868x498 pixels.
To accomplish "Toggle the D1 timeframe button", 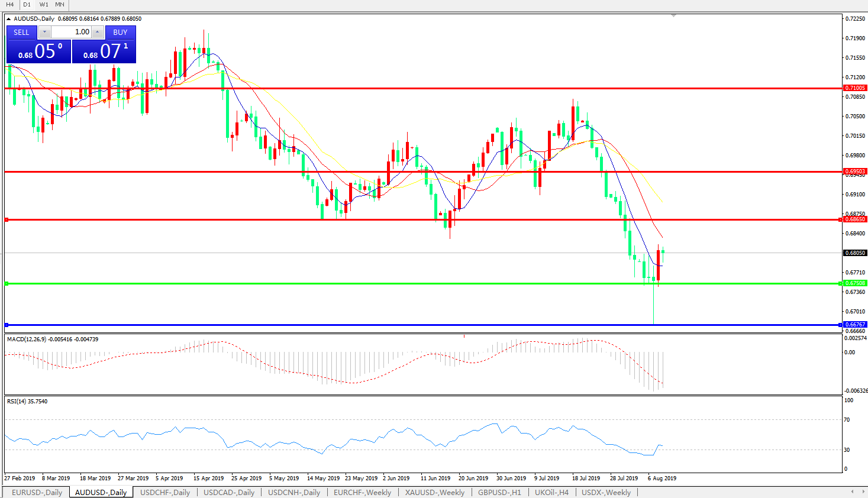I will [27, 4].
